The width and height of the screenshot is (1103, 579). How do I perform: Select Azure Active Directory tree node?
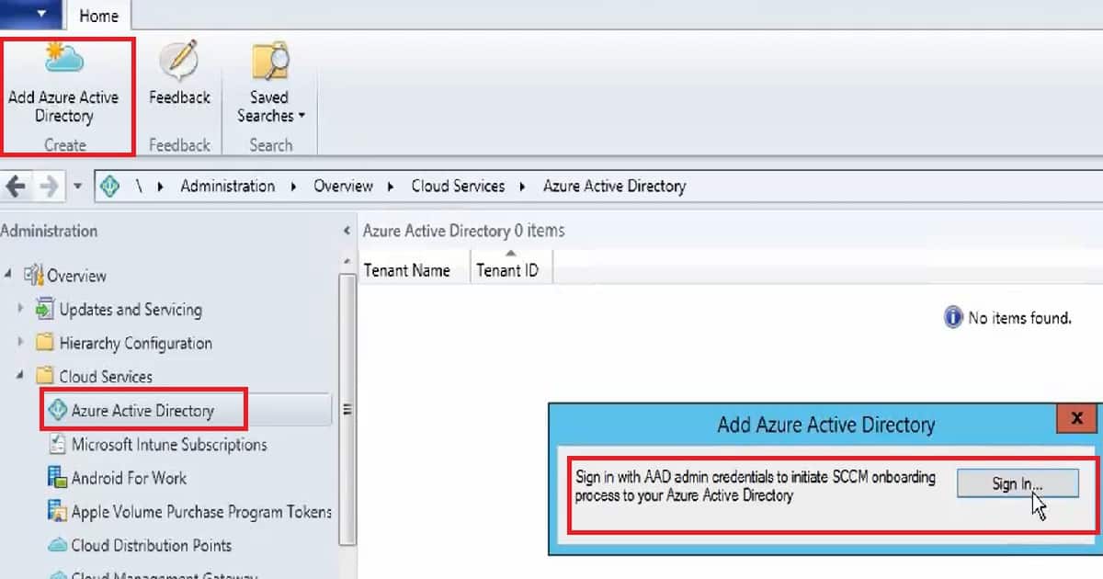pos(142,410)
